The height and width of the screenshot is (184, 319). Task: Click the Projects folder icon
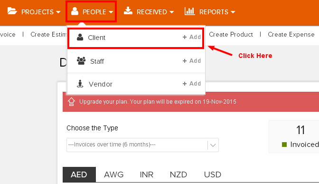(x=12, y=11)
